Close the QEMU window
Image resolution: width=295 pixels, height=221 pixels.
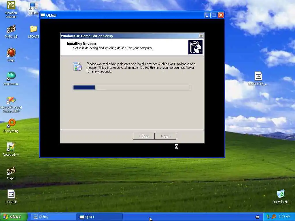click(x=221, y=15)
